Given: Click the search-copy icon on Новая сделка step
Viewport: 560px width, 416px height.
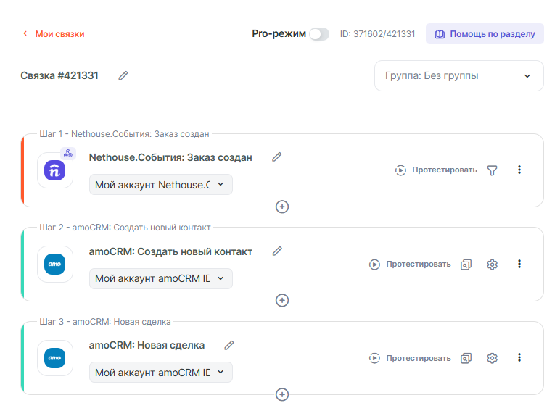Looking at the screenshot, I should pos(466,358).
